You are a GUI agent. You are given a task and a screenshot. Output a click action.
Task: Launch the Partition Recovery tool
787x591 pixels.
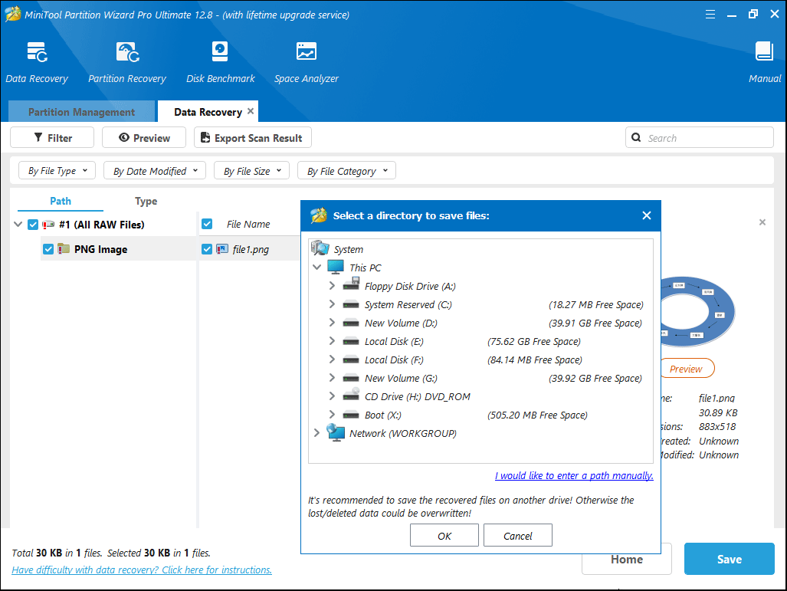click(126, 54)
